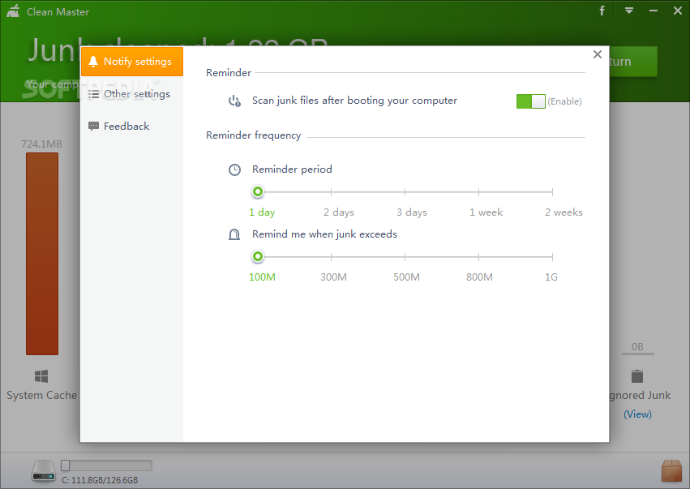
Task: Click the green Return button behind dialog
Action: pyautogui.click(x=633, y=62)
